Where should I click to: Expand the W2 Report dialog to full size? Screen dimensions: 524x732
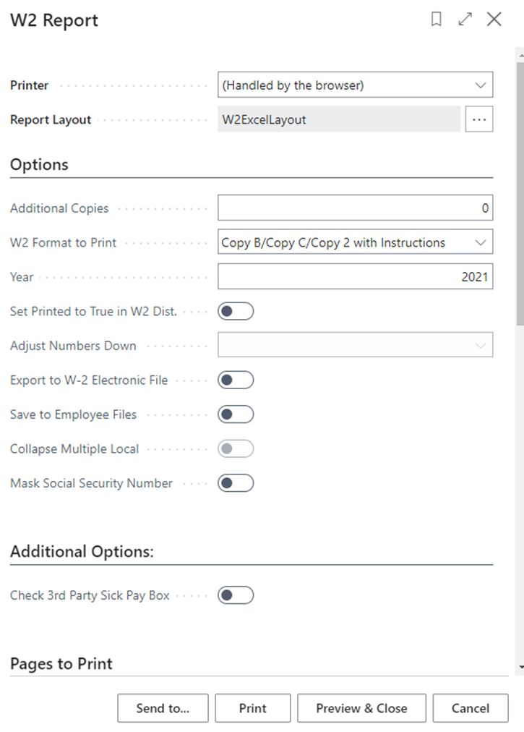click(465, 20)
